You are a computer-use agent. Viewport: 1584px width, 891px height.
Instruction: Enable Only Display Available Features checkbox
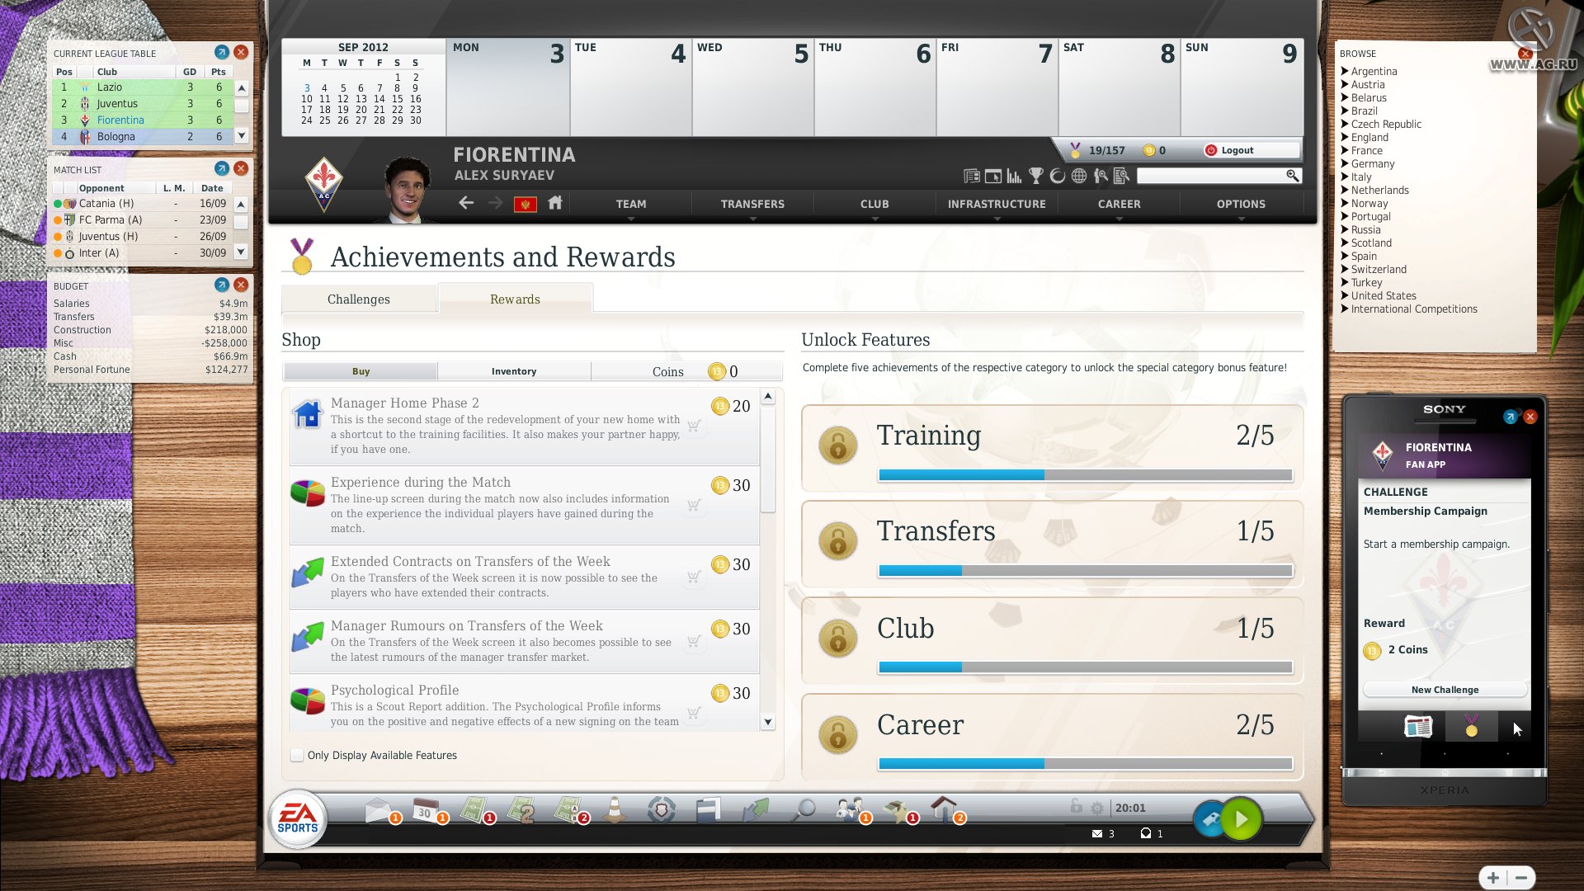click(297, 755)
